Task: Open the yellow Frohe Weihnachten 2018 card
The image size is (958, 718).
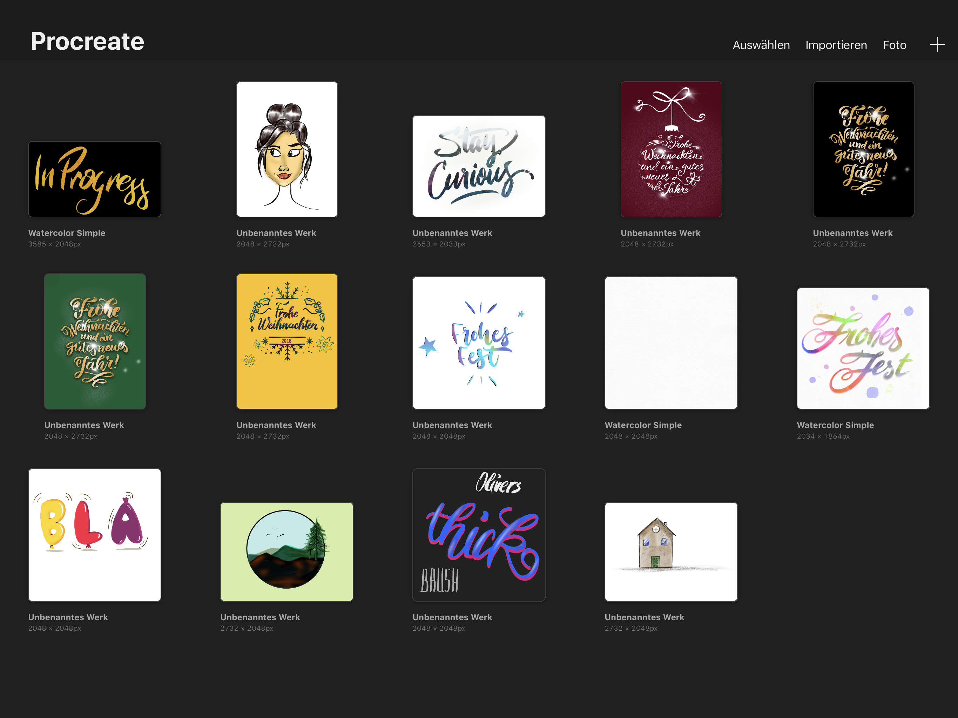Action: (x=287, y=341)
